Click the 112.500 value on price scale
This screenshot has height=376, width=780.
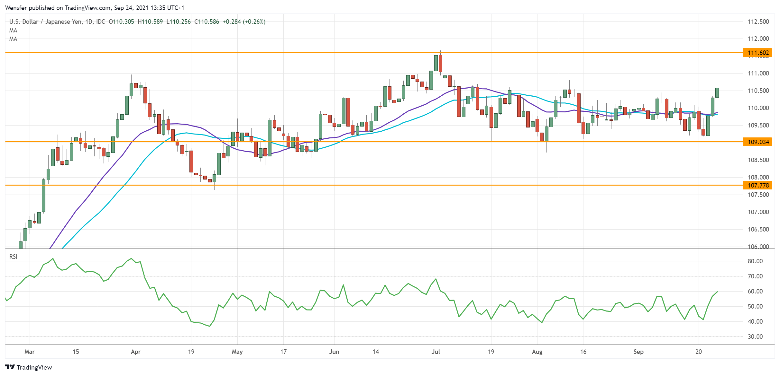point(758,22)
